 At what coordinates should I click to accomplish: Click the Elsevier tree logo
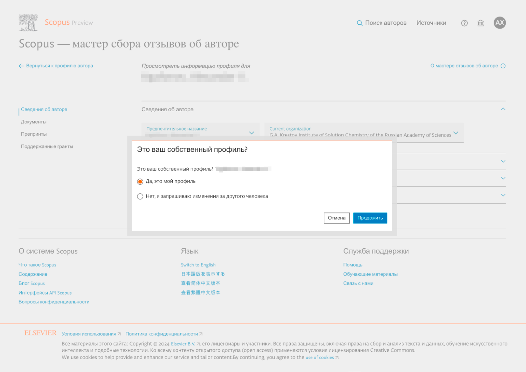coord(28,23)
